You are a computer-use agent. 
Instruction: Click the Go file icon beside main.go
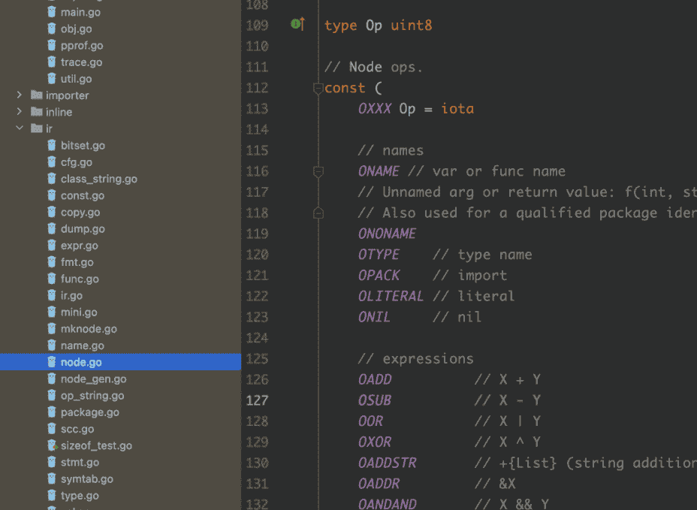52,13
